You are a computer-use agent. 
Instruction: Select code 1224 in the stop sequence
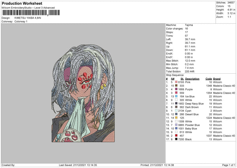click(209, 118)
